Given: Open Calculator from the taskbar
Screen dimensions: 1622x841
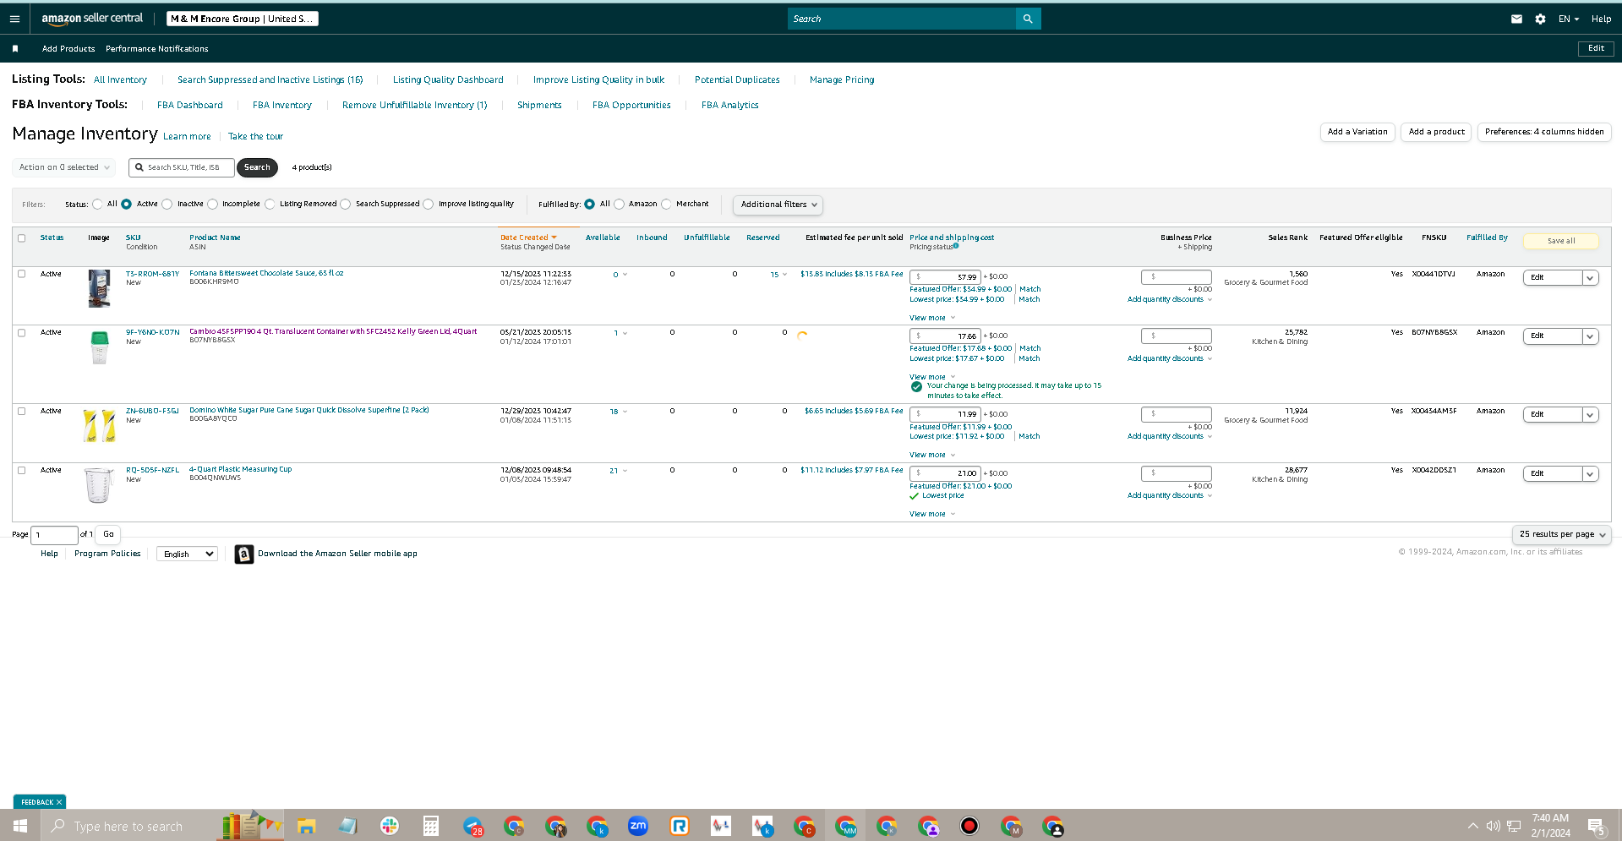Looking at the screenshot, I should click(431, 826).
